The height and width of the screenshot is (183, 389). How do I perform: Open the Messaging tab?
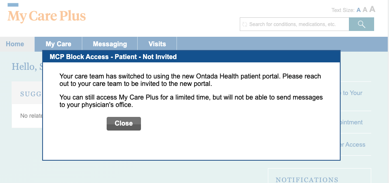pyautogui.click(x=110, y=44)
